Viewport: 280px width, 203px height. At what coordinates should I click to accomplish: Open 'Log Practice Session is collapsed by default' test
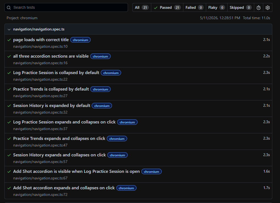[x=56, y=73]
